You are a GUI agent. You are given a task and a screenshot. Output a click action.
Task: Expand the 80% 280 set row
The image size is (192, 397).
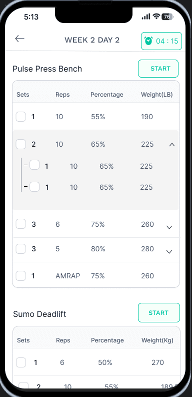coord(169,252)
